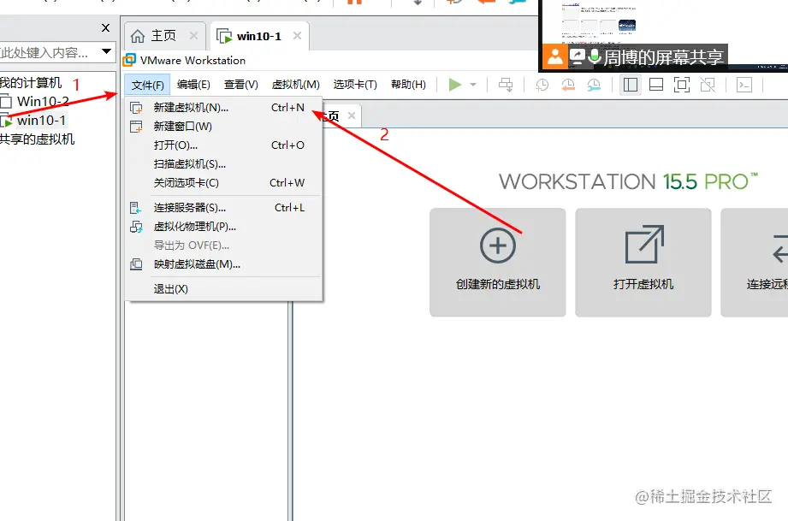Close the win10-1 tab
Screen dimensions: 788x521
pyautogui.click(x=297, y=36)
